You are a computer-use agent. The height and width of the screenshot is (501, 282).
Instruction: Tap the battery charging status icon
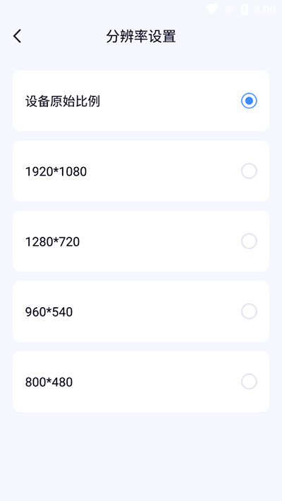[x=245, y=10]
